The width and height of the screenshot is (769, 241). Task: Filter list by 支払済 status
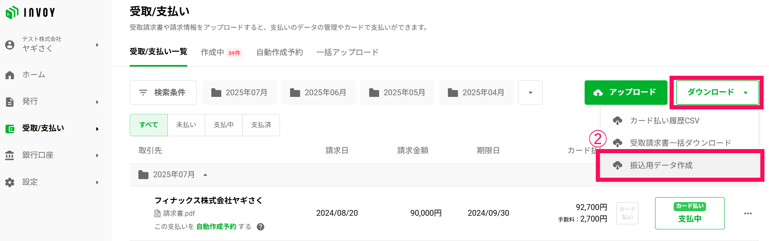click(261, 125)
